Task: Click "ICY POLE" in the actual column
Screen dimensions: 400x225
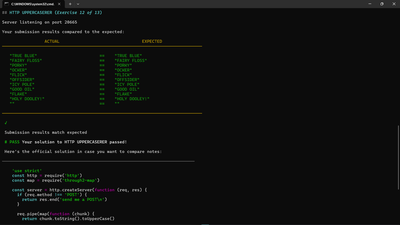Action: coord(22,85)
